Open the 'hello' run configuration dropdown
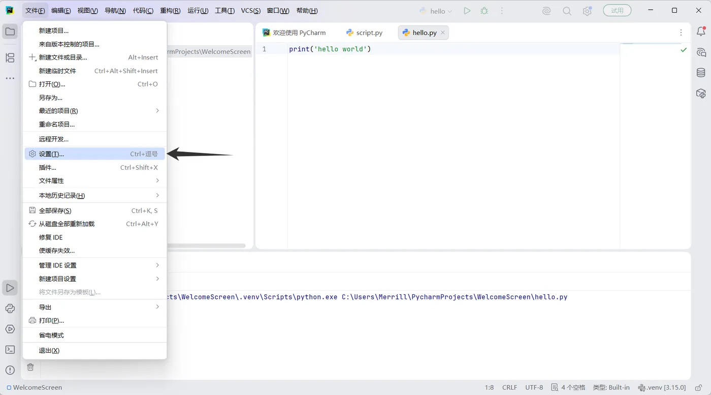The height and width of the screenshot is (395, 711). pos(436,11)
